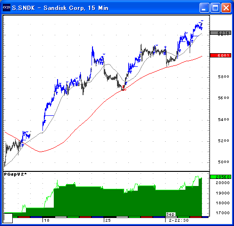Click the red down arrow signal on the chart
234x226 pixels.
click(x=123, y=87)
